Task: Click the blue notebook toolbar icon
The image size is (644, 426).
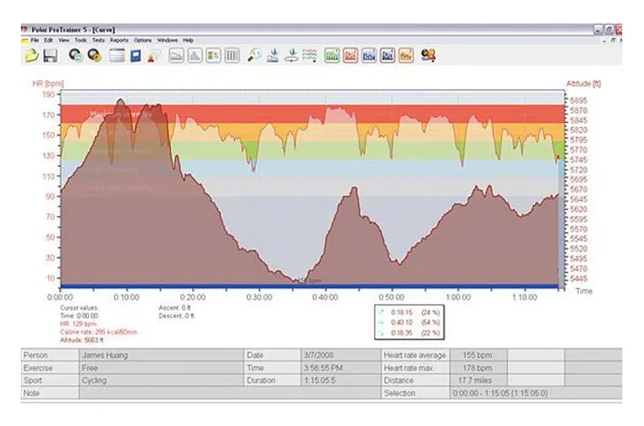Action: point(135,56)
